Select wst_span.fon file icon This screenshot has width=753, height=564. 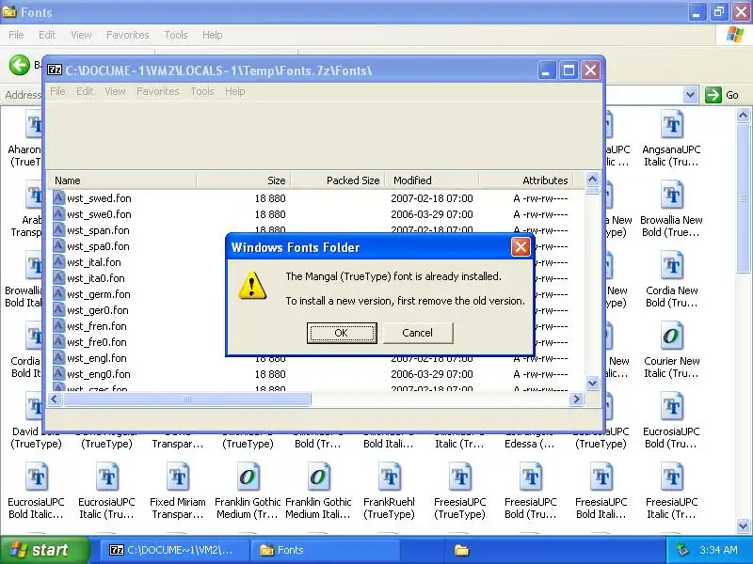[x=58, y=229]
